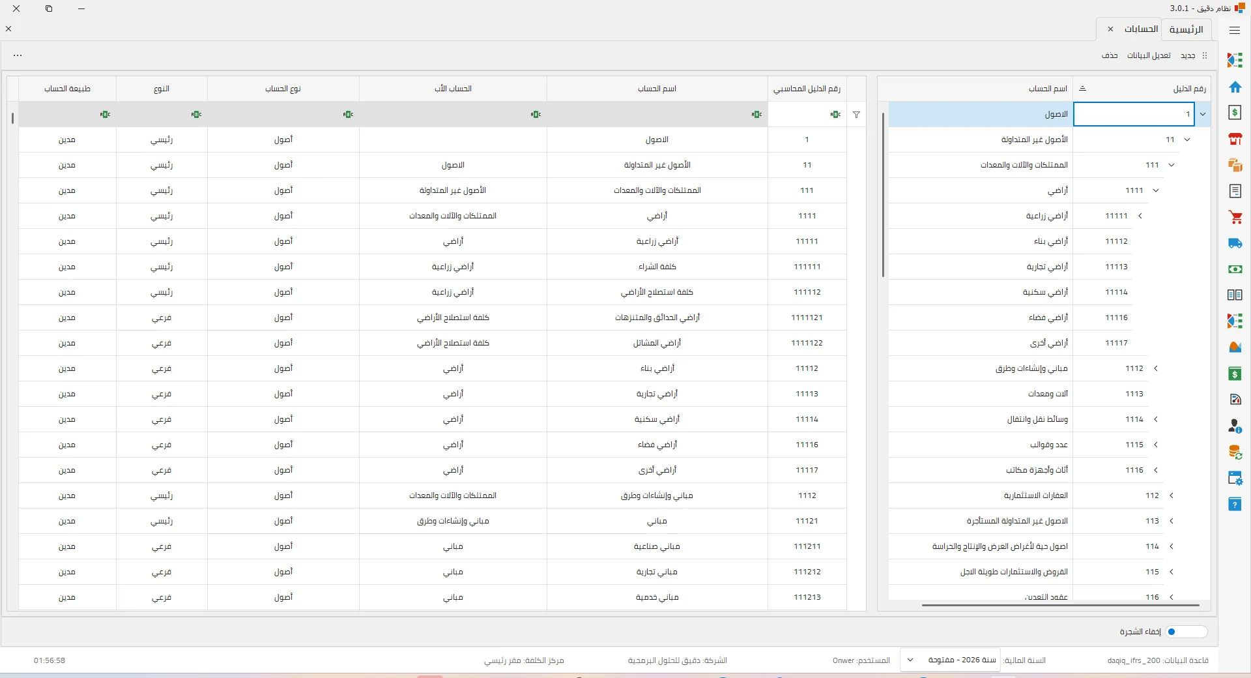Click the جديد button
This screenshot has height=678, width=1251.
pos(1188,55)
